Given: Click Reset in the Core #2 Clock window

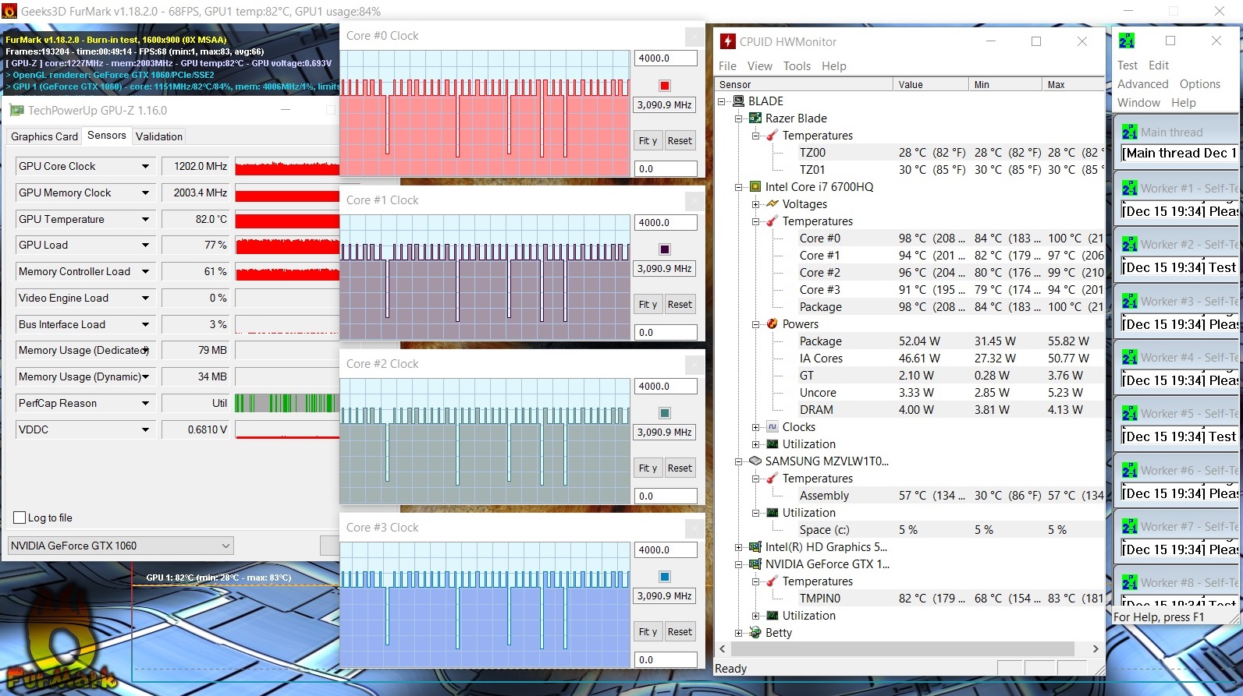Looking at the screenshot, I should 680,468.
